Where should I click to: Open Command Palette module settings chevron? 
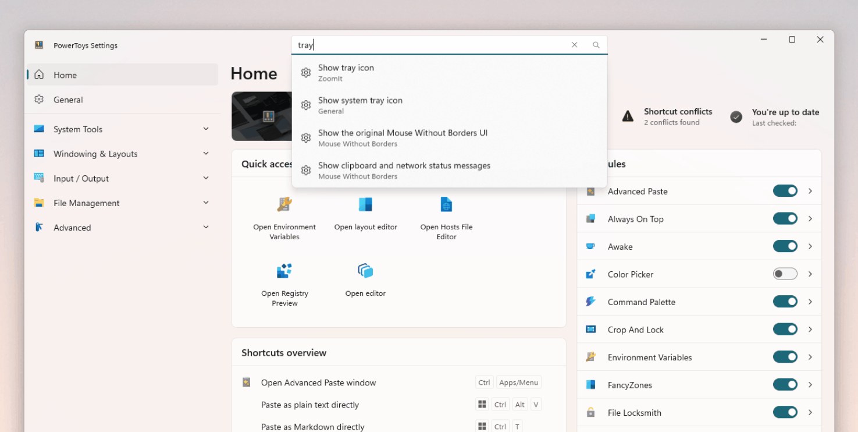(x=810, y=302)
